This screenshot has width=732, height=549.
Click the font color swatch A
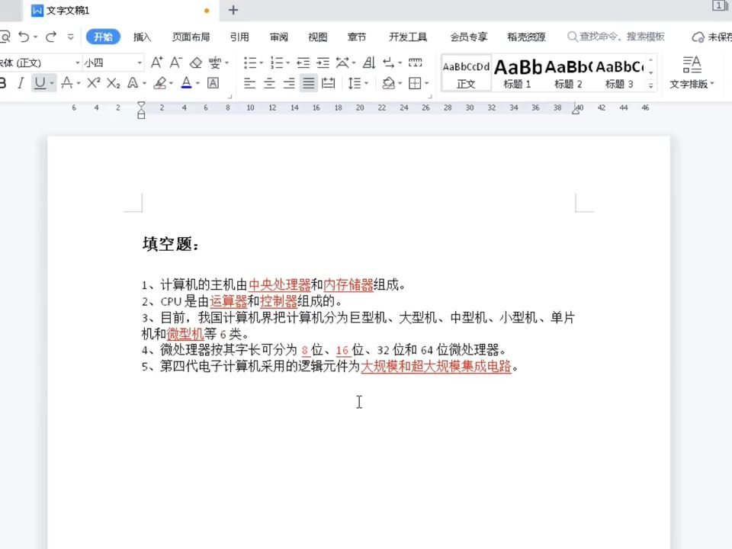point(187,83)
